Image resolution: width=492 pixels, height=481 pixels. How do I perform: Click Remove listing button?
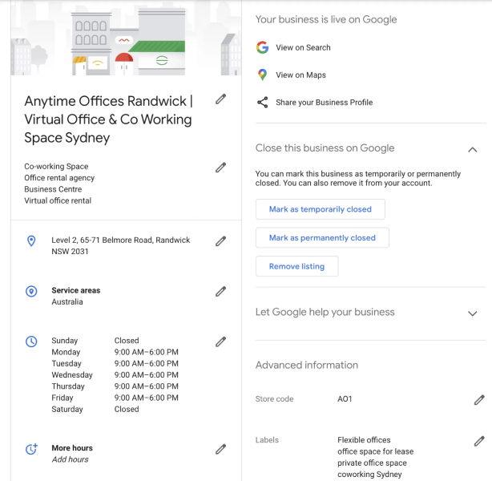click(x=296, y=266)
